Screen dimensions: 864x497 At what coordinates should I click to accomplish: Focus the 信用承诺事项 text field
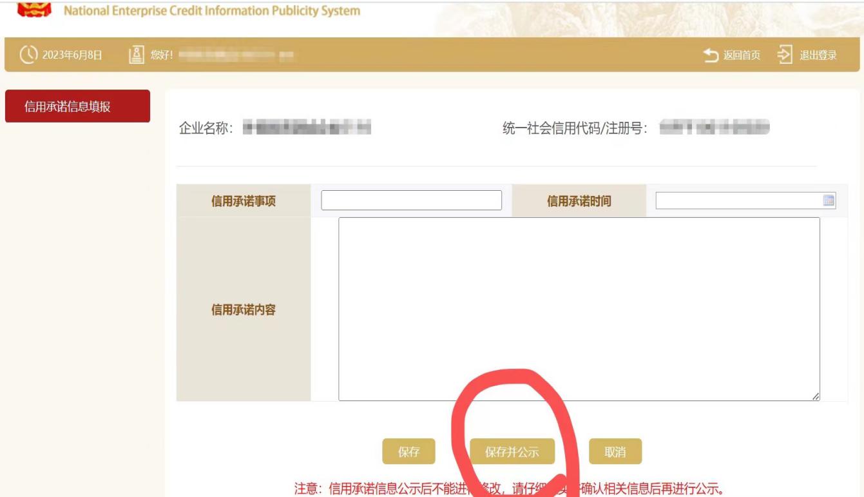[x=411, y=200]
